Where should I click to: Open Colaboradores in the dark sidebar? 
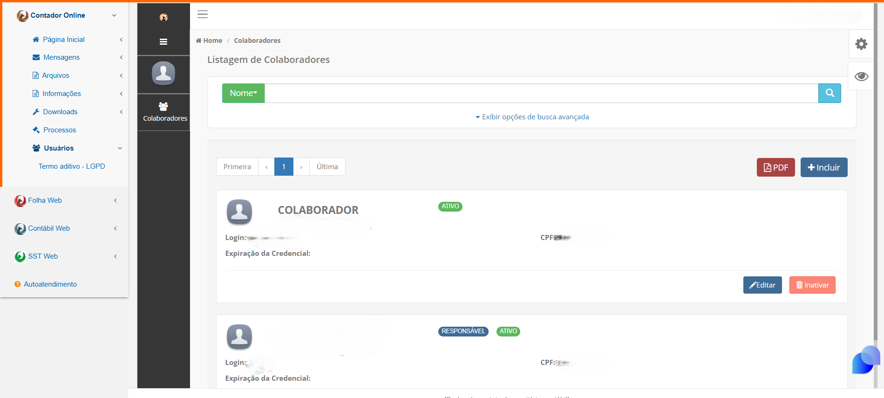click(x=164, y=112)
